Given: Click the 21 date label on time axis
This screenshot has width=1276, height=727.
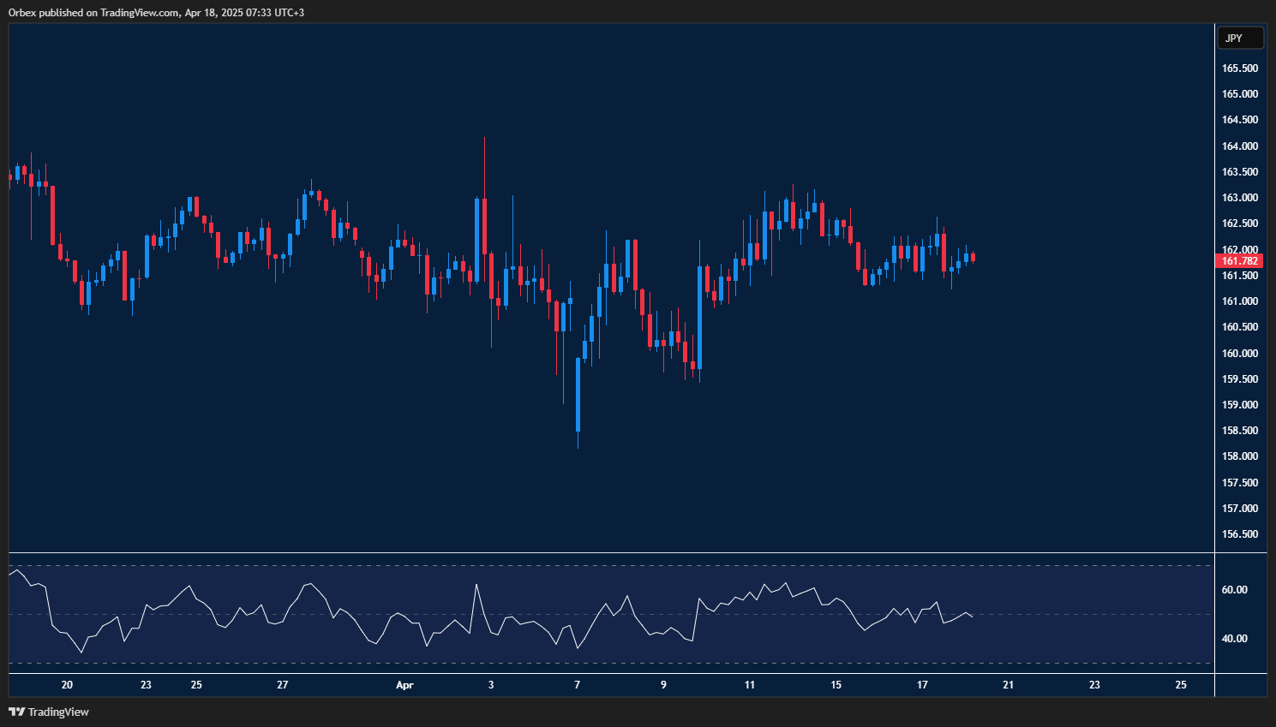Looking at the screenshot, I should pos(1009,685).
